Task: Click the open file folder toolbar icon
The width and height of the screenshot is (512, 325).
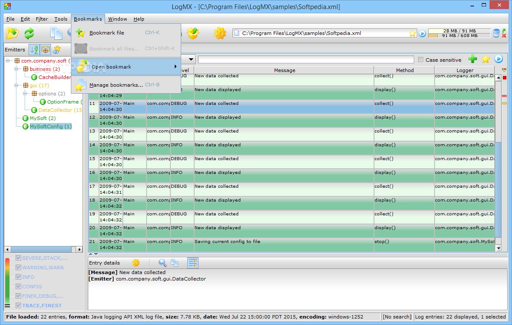Action: click(x=13, y=33)
